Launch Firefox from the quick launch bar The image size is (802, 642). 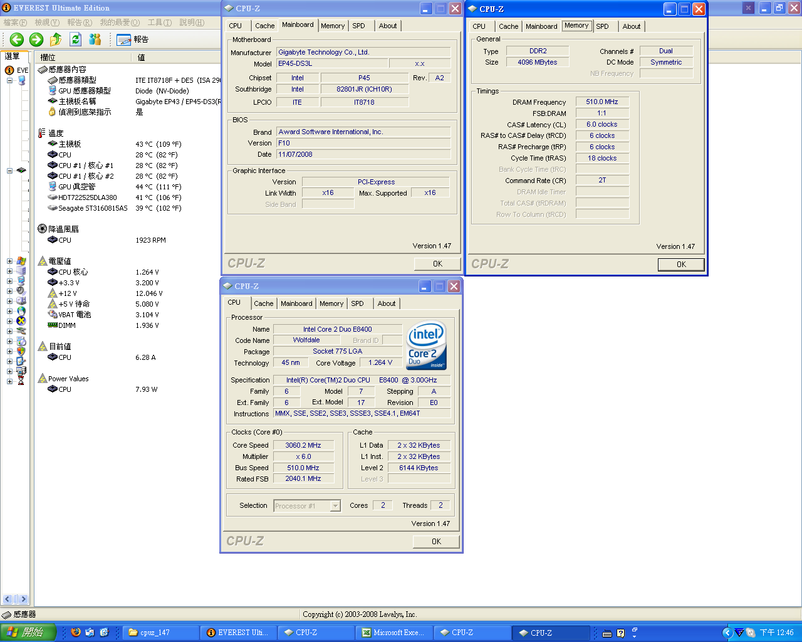click(76, 633)
